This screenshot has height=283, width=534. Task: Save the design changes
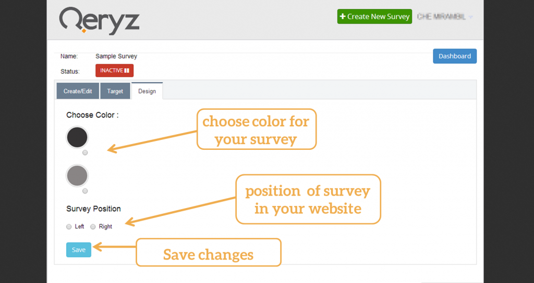coord(79,250)
